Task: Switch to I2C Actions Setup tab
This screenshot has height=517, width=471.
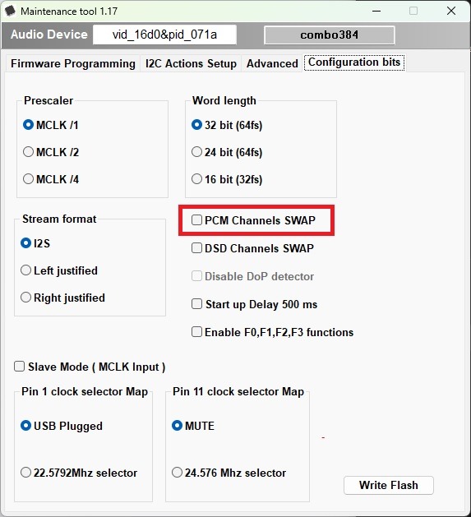Action: pyautogui.click(x=191, y=63)
